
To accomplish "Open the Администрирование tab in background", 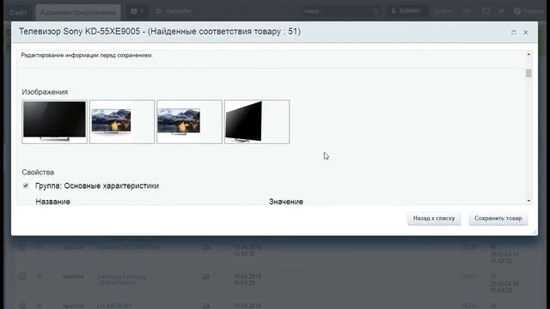I will point(78,12).
